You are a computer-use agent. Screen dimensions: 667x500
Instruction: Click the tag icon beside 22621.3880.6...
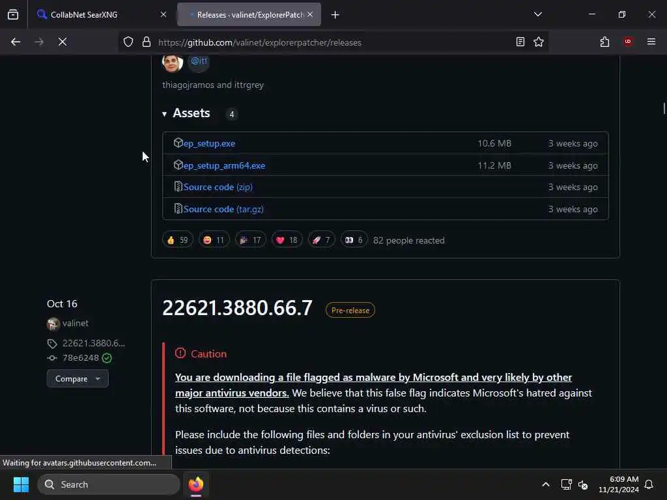pyautogui.click(x=52, y=344)
